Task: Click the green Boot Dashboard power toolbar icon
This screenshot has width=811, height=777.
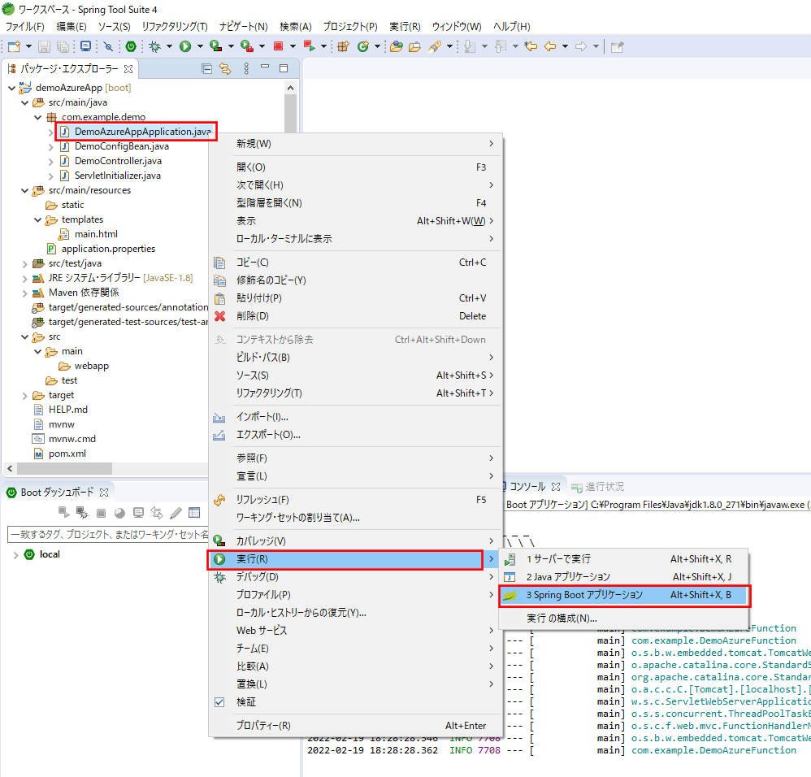Action: point(131,46)
